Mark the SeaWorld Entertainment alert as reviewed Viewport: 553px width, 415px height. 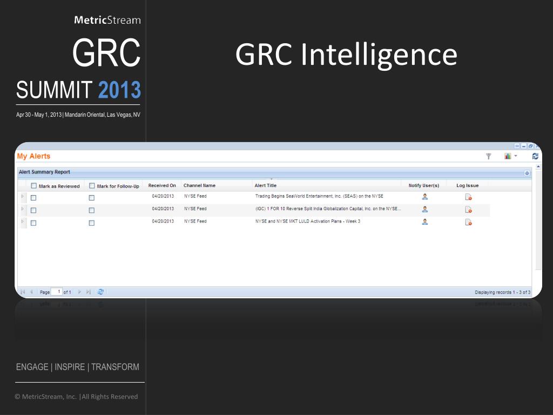point(33,198)
